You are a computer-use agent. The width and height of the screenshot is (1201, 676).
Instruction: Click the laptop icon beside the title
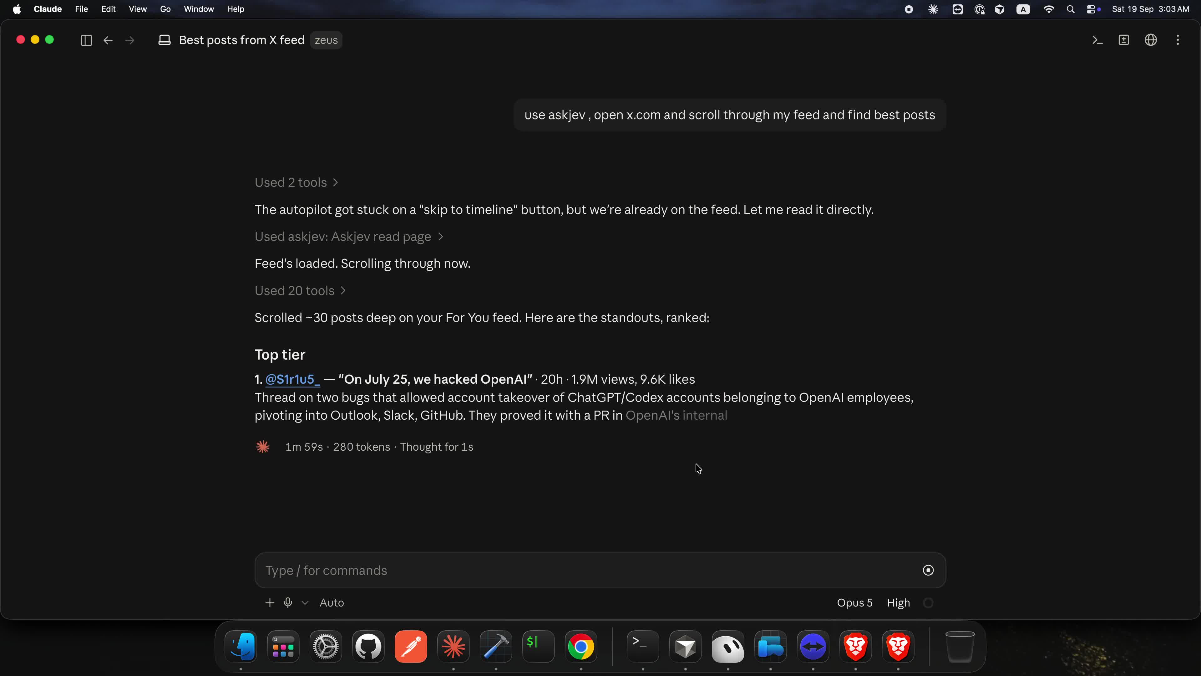(x=165, y=40)
